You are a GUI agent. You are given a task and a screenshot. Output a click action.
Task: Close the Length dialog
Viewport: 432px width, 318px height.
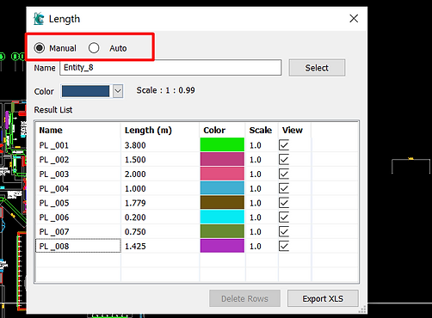354,19
